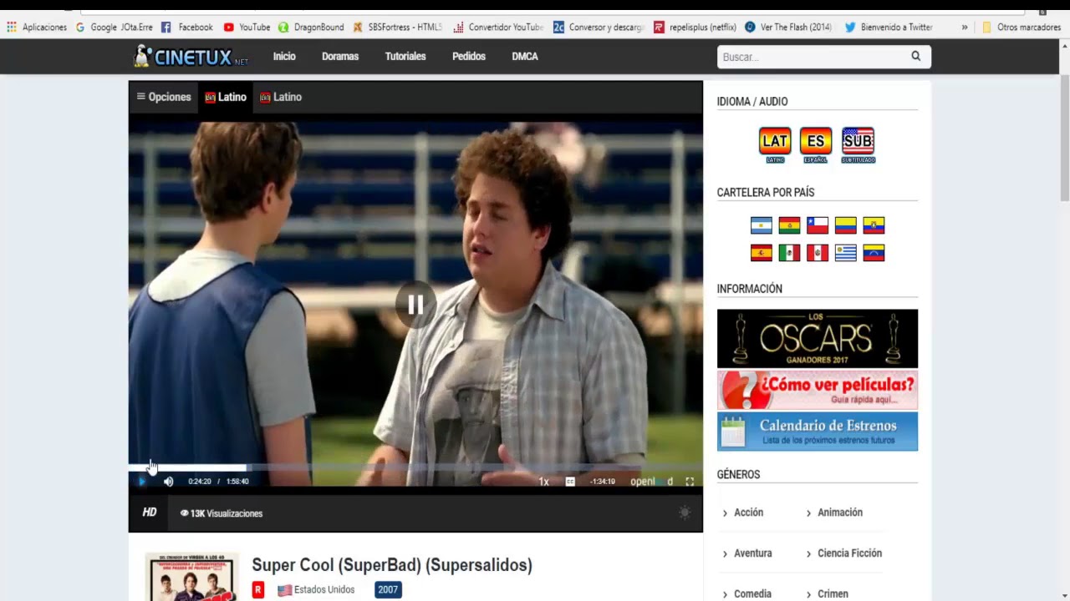Open the Calendario de Estrenos banner

coord(818,432)
